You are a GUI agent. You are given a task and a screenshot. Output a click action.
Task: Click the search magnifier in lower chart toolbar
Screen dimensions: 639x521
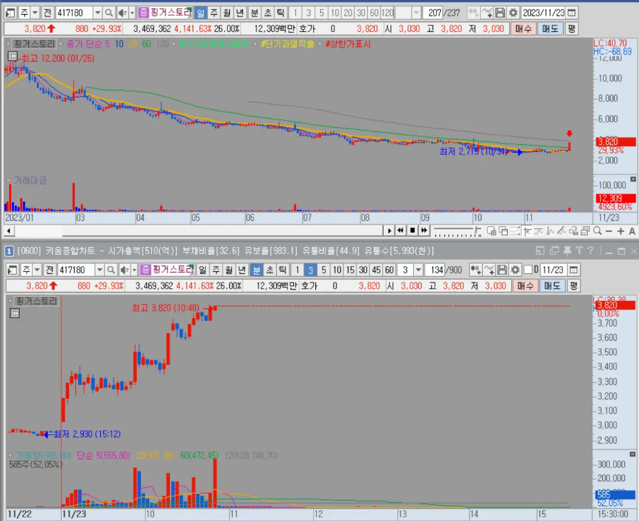[111, 270]
